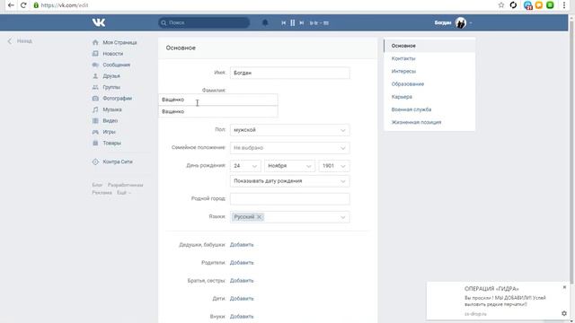The height and width of the screenshot is (323, 575).
Task: Open the birthday month dropdown Ноября
Action: [x=289, y=166]
